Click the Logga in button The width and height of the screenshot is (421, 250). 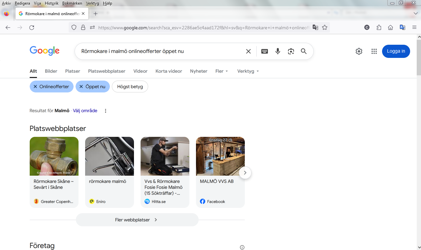click(x=396, y=51)
